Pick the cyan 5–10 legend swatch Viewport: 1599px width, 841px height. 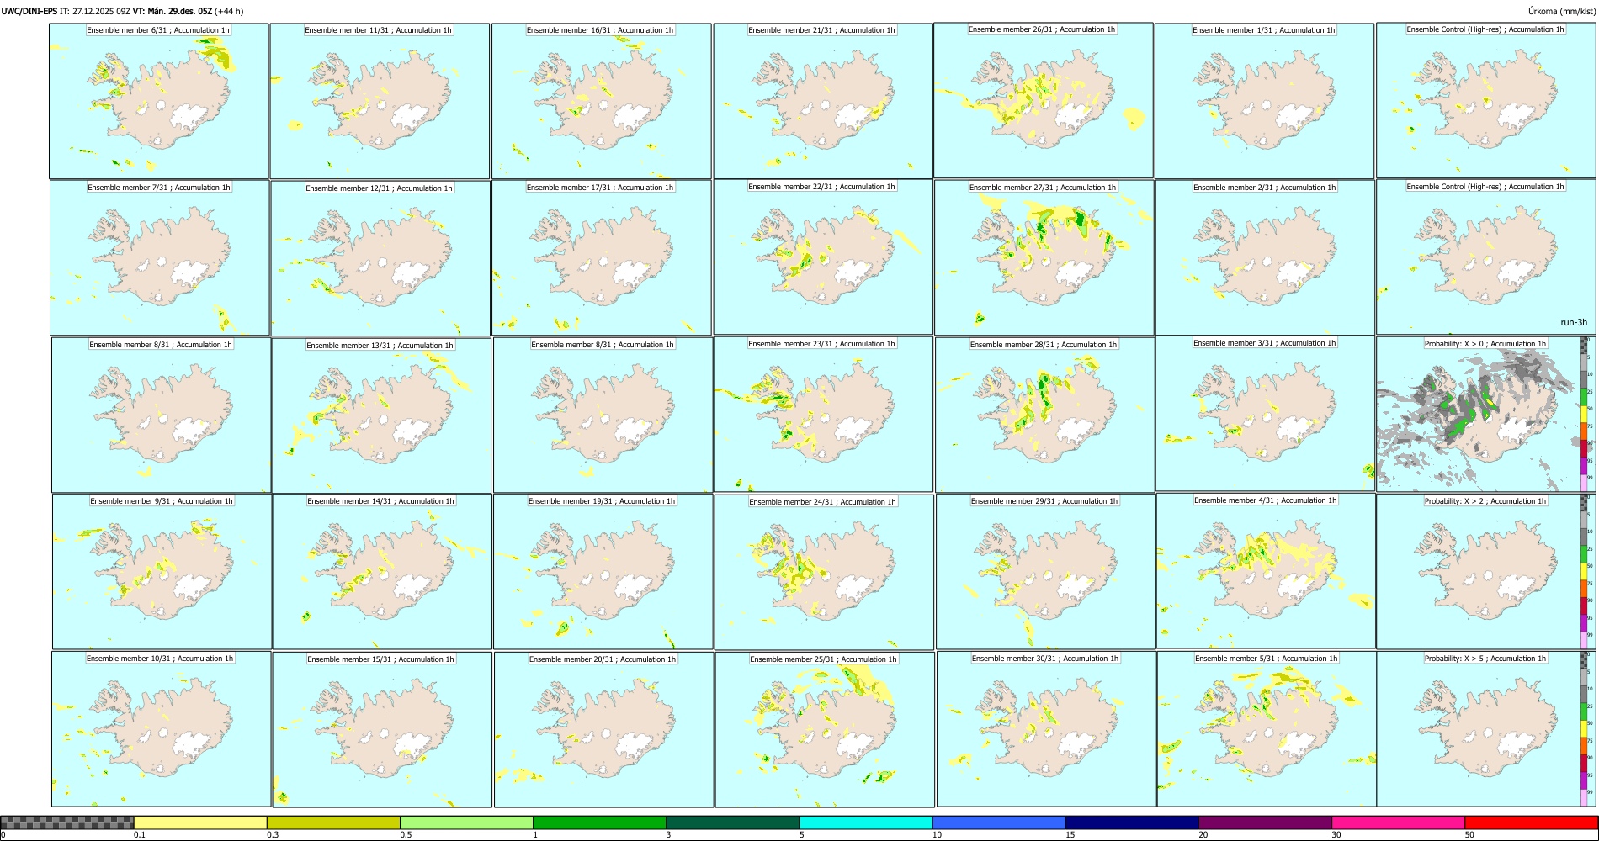tap(865, 822)
